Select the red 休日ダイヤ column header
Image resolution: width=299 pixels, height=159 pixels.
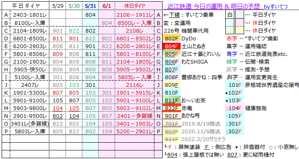tap(135, 6)
